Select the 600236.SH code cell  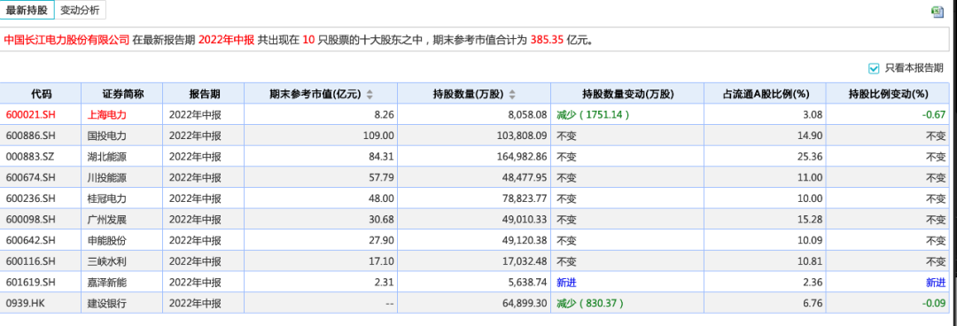41,198
